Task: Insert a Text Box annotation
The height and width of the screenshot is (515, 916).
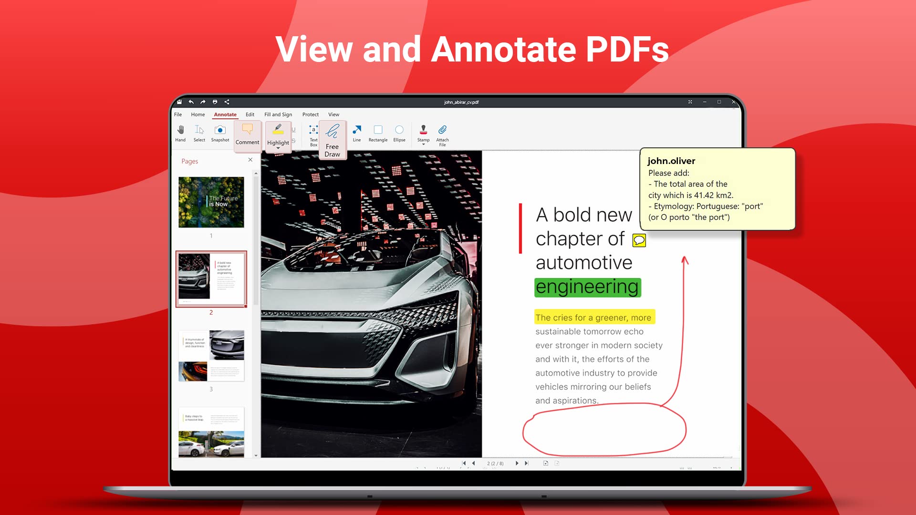Action: pos(313,134)
